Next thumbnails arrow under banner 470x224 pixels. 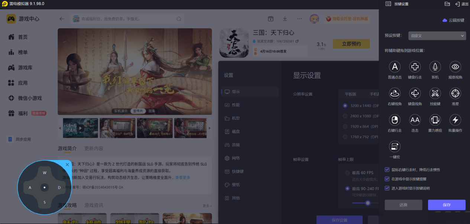tap(209, 128)
